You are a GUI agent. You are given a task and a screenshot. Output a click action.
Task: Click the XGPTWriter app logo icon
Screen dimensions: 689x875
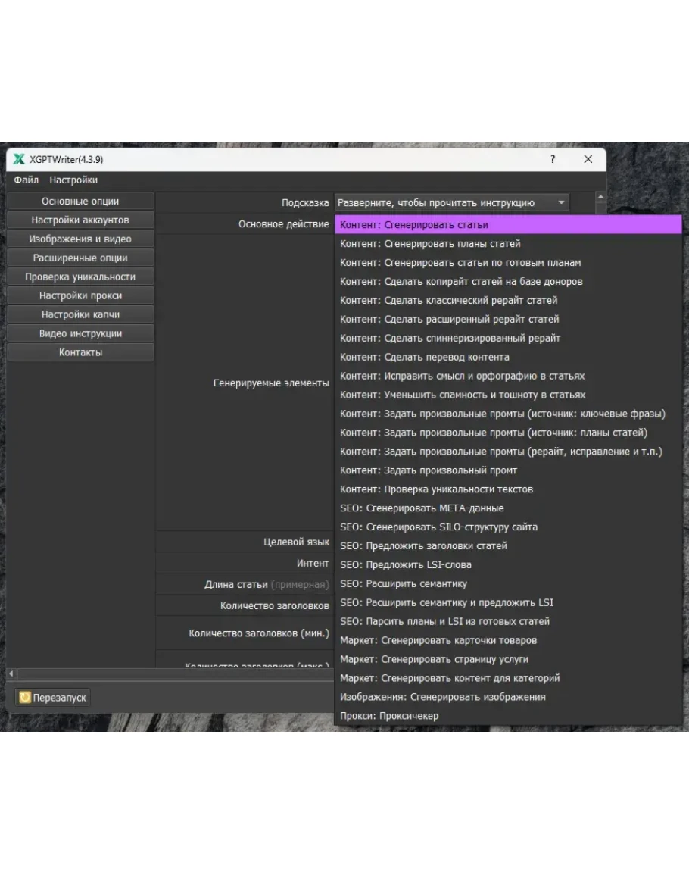19,159
